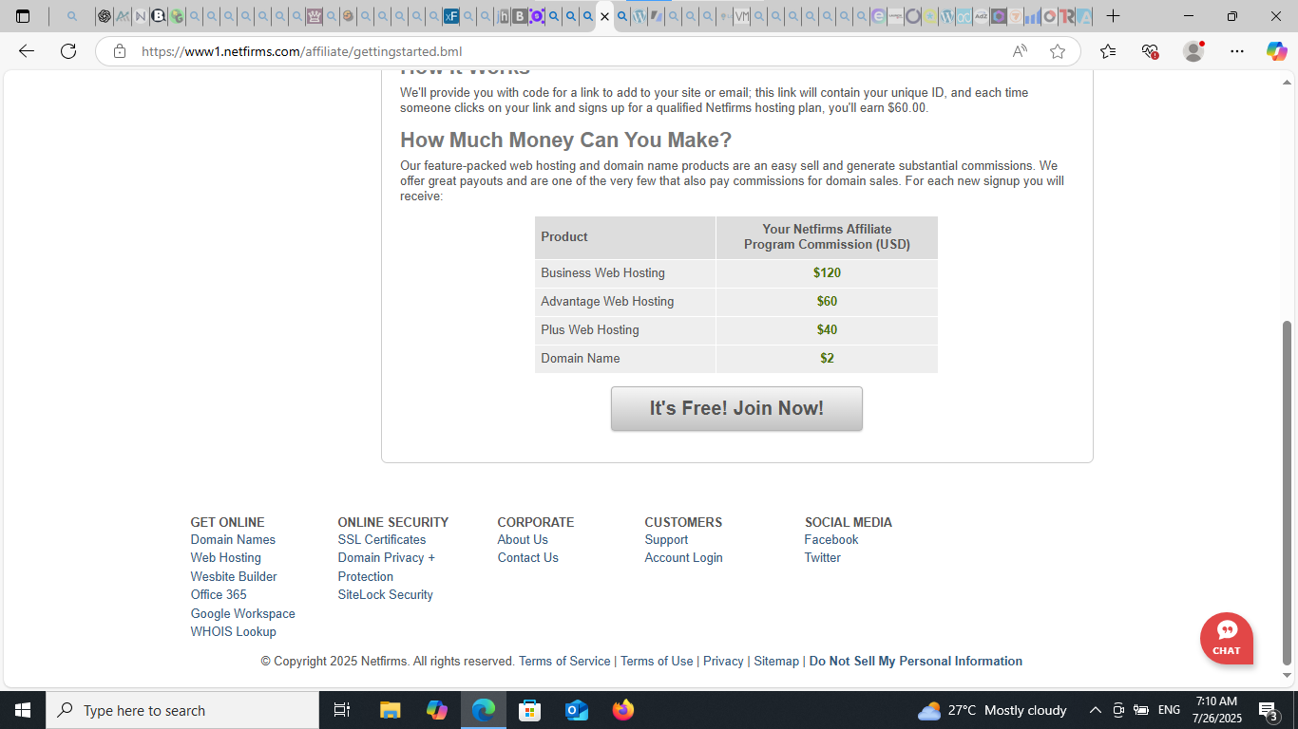Open the Facebook social link
Image resolution: width=1298 pixels, height=729 pixels.
pyautogui.click(x=831, y=539)
